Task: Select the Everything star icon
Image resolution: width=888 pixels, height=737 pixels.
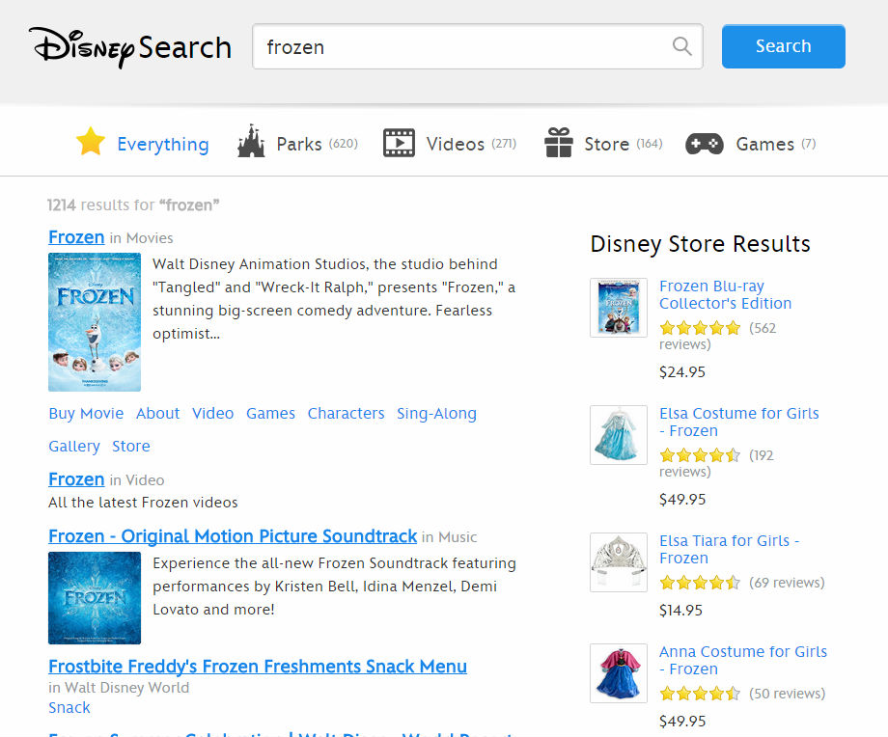Action: click(91, 143)
